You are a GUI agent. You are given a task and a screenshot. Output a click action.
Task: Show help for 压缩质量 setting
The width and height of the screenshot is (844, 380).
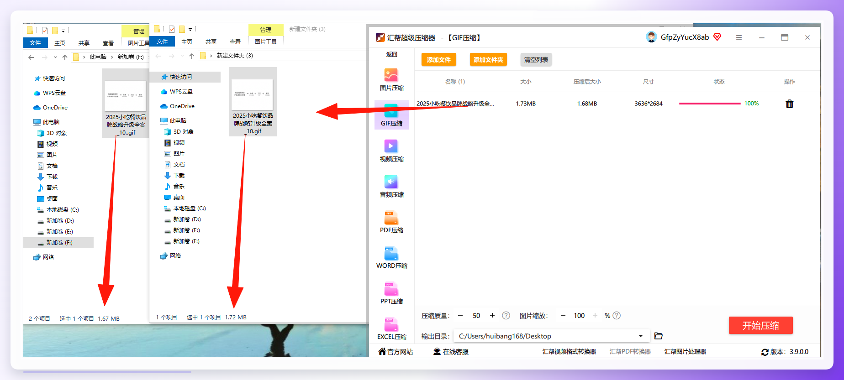point(506,316)
